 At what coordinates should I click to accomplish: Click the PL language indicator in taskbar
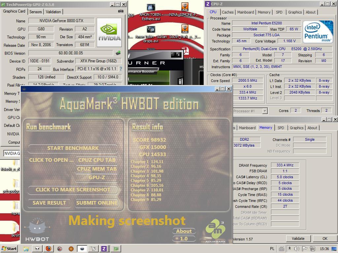pyautogui.click(x=272, y=249)
